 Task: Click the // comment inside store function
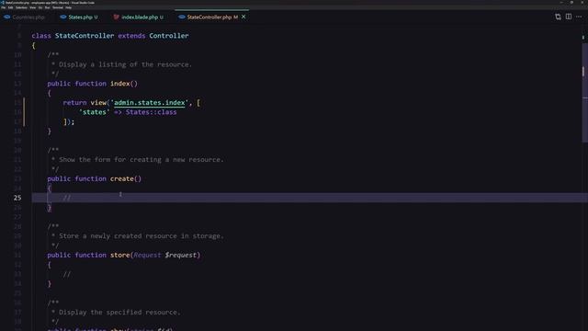pos(67,274)
